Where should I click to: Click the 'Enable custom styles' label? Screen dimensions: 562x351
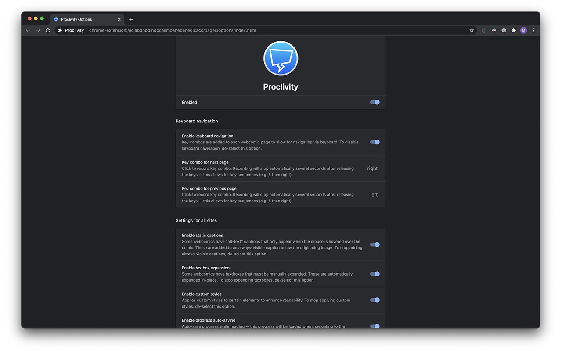coord(202,294)
